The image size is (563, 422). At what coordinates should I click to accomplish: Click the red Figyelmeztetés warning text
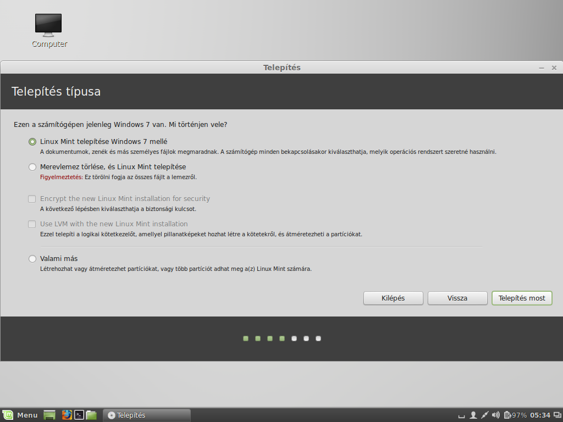(x=62, y=177)
